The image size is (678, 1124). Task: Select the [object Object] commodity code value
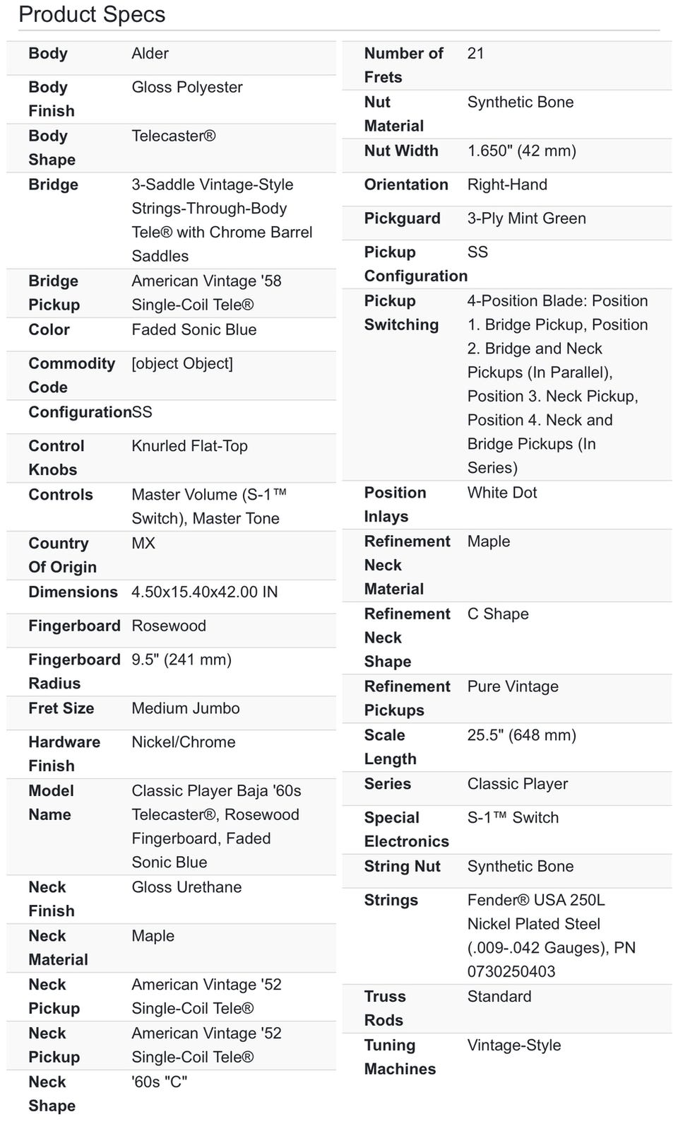tap(182, 364)
